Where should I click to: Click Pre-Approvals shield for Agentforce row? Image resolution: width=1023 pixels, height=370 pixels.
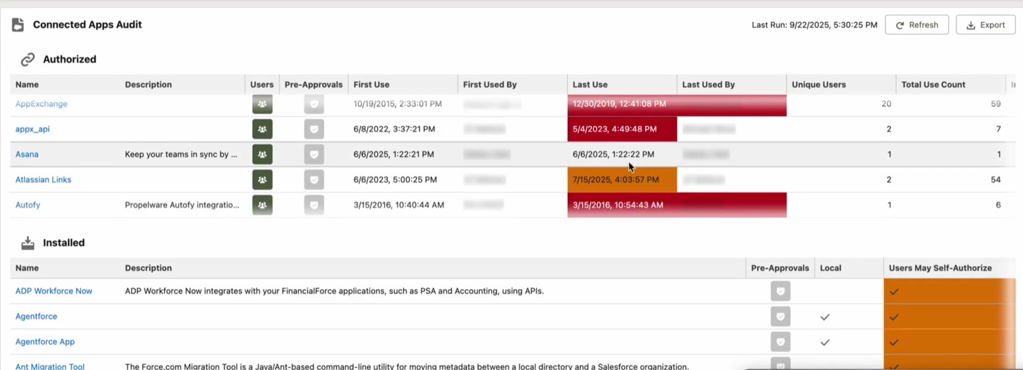[781, 316]
